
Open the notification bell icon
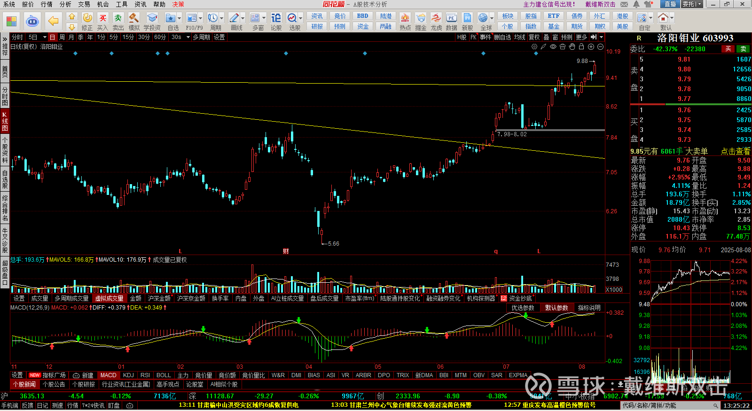(636, 4)
